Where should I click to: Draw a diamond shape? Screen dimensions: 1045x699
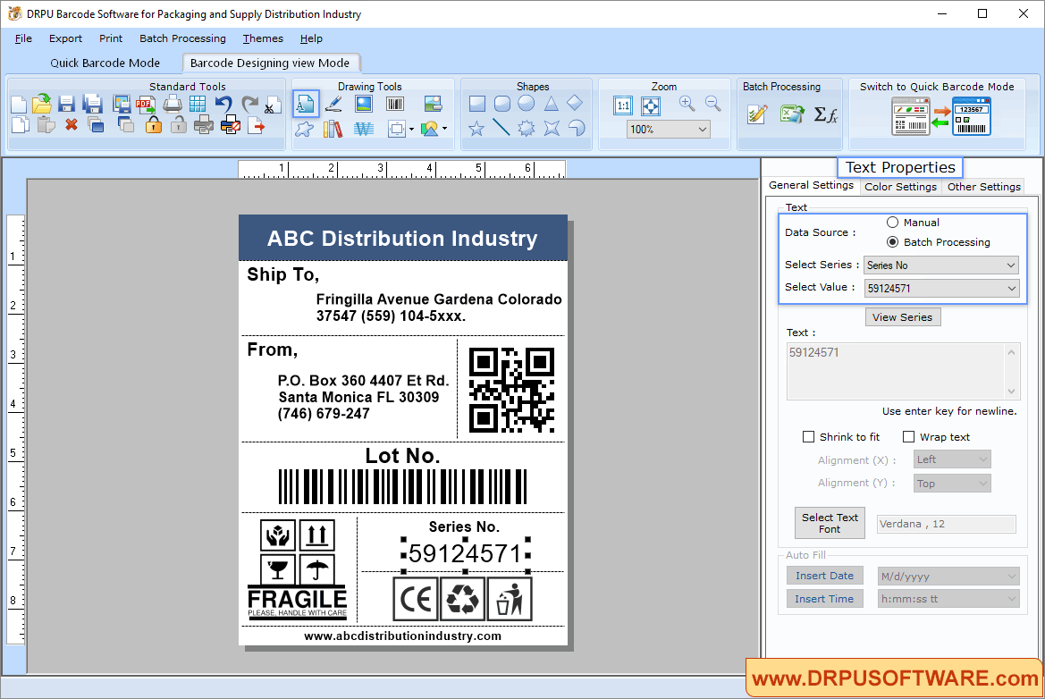575,103
